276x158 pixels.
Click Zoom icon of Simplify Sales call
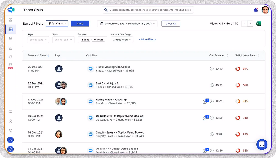[91, 134]
